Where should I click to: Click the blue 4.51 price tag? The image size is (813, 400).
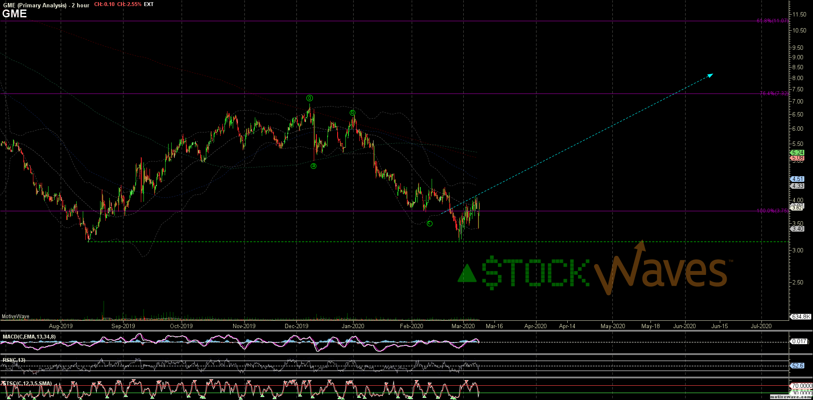click(x=797, y=179)
